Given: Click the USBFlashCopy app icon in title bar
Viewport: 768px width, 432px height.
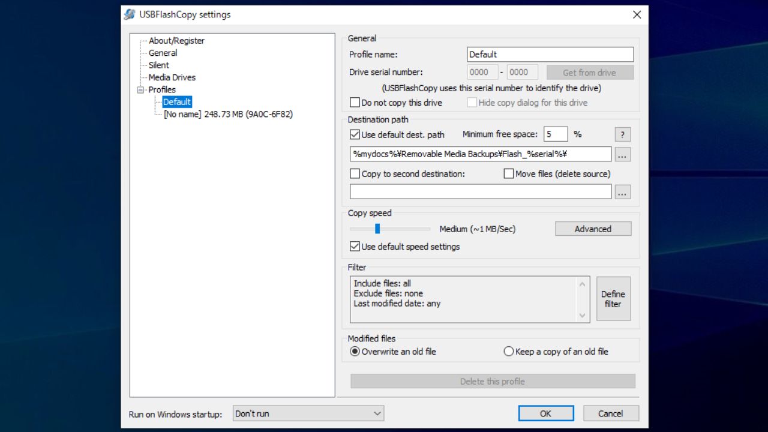Looking at the screenshot, I should tap(129, 14).
